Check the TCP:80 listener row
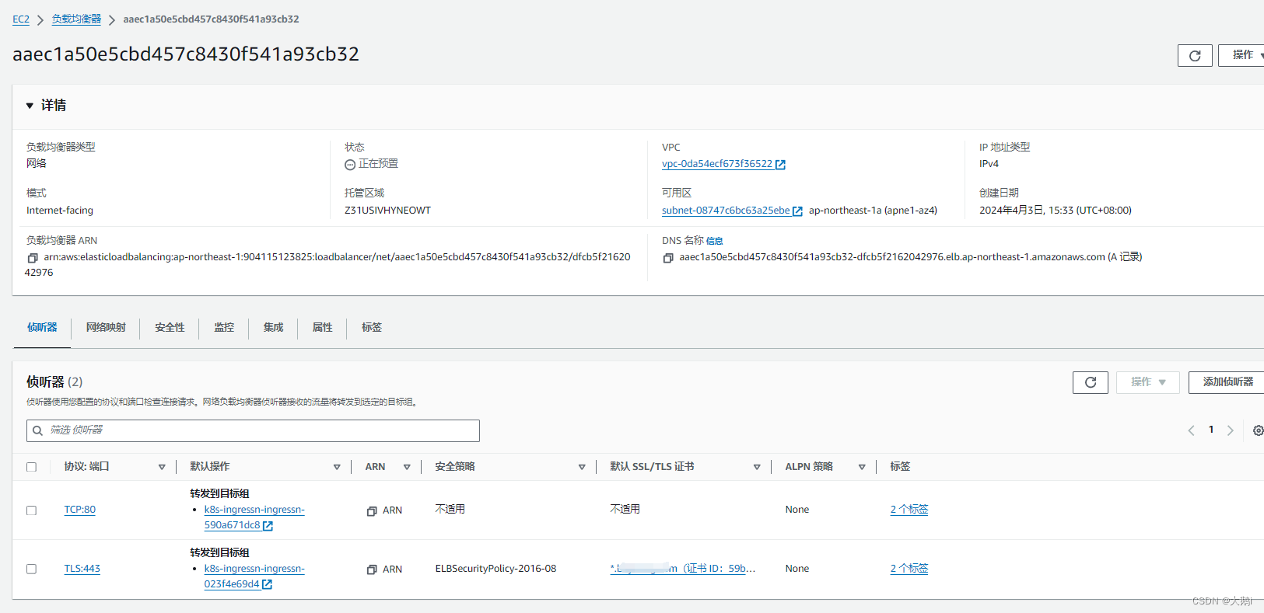Image resolution: width=1264 pixels, height=613 pixels. [31, 510]
